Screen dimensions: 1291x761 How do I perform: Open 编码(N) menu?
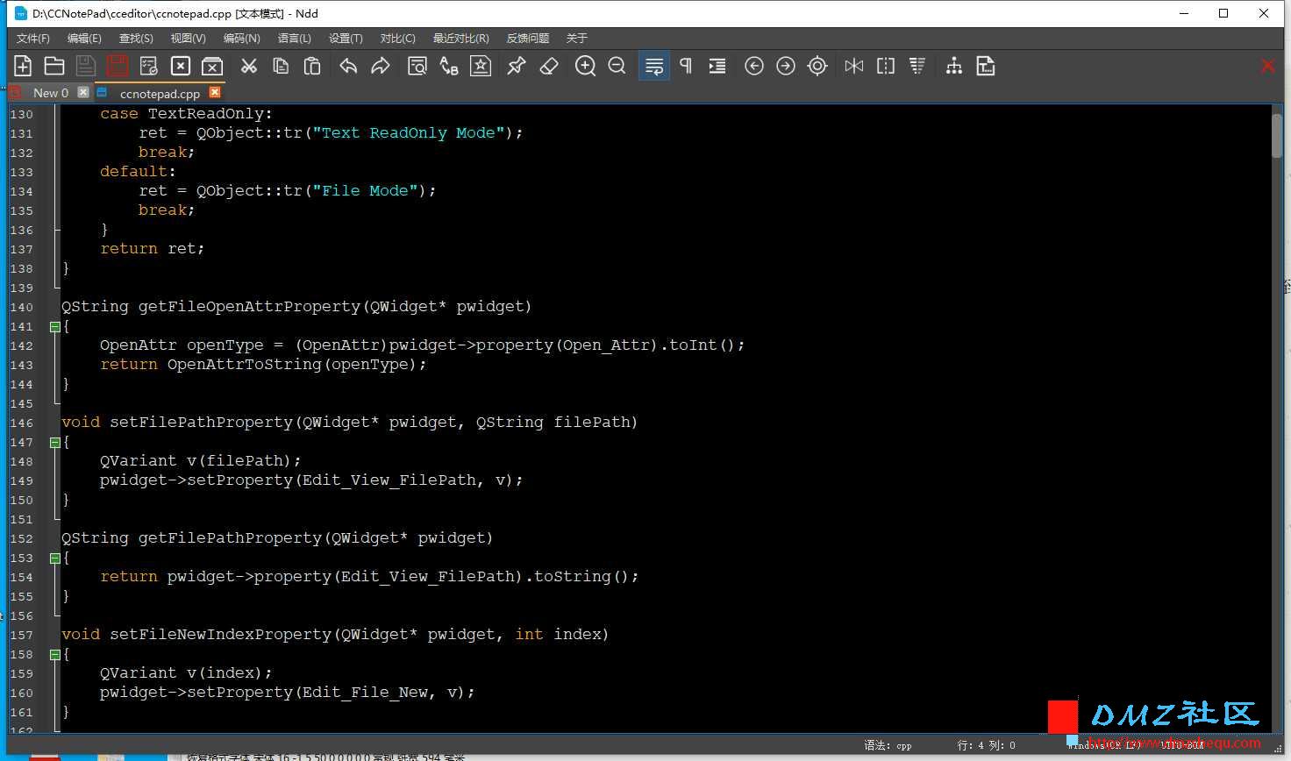click(x=241, y=39)
